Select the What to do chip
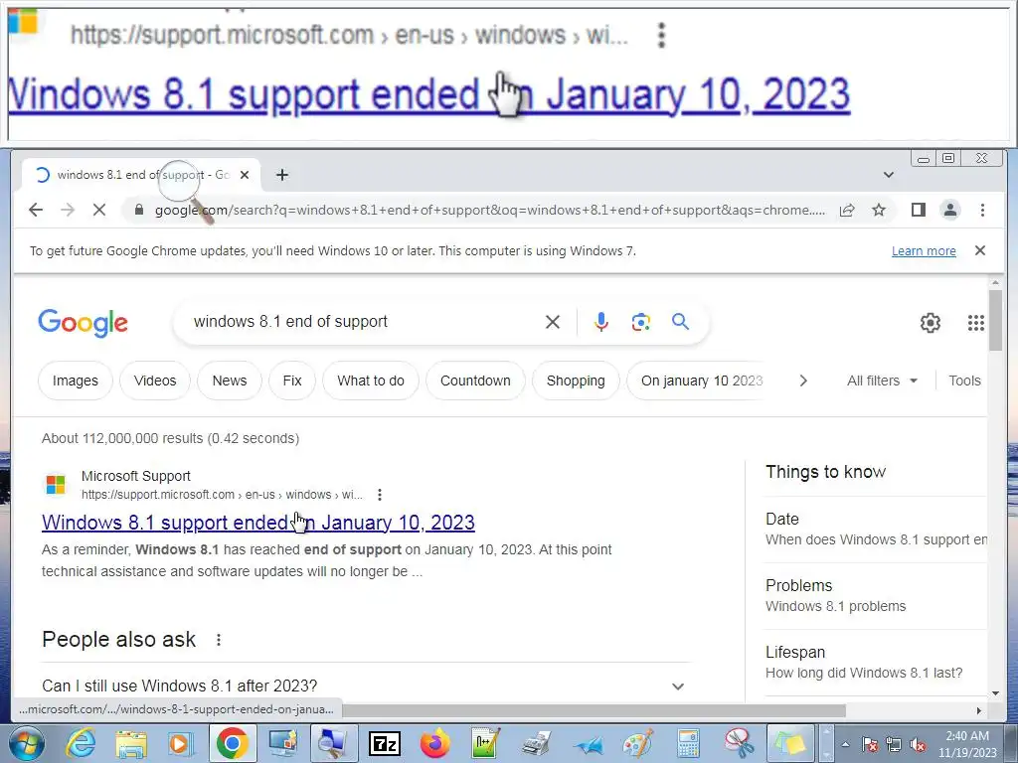The width and height of the screenshot is (1018, 763). coord(371,381)
